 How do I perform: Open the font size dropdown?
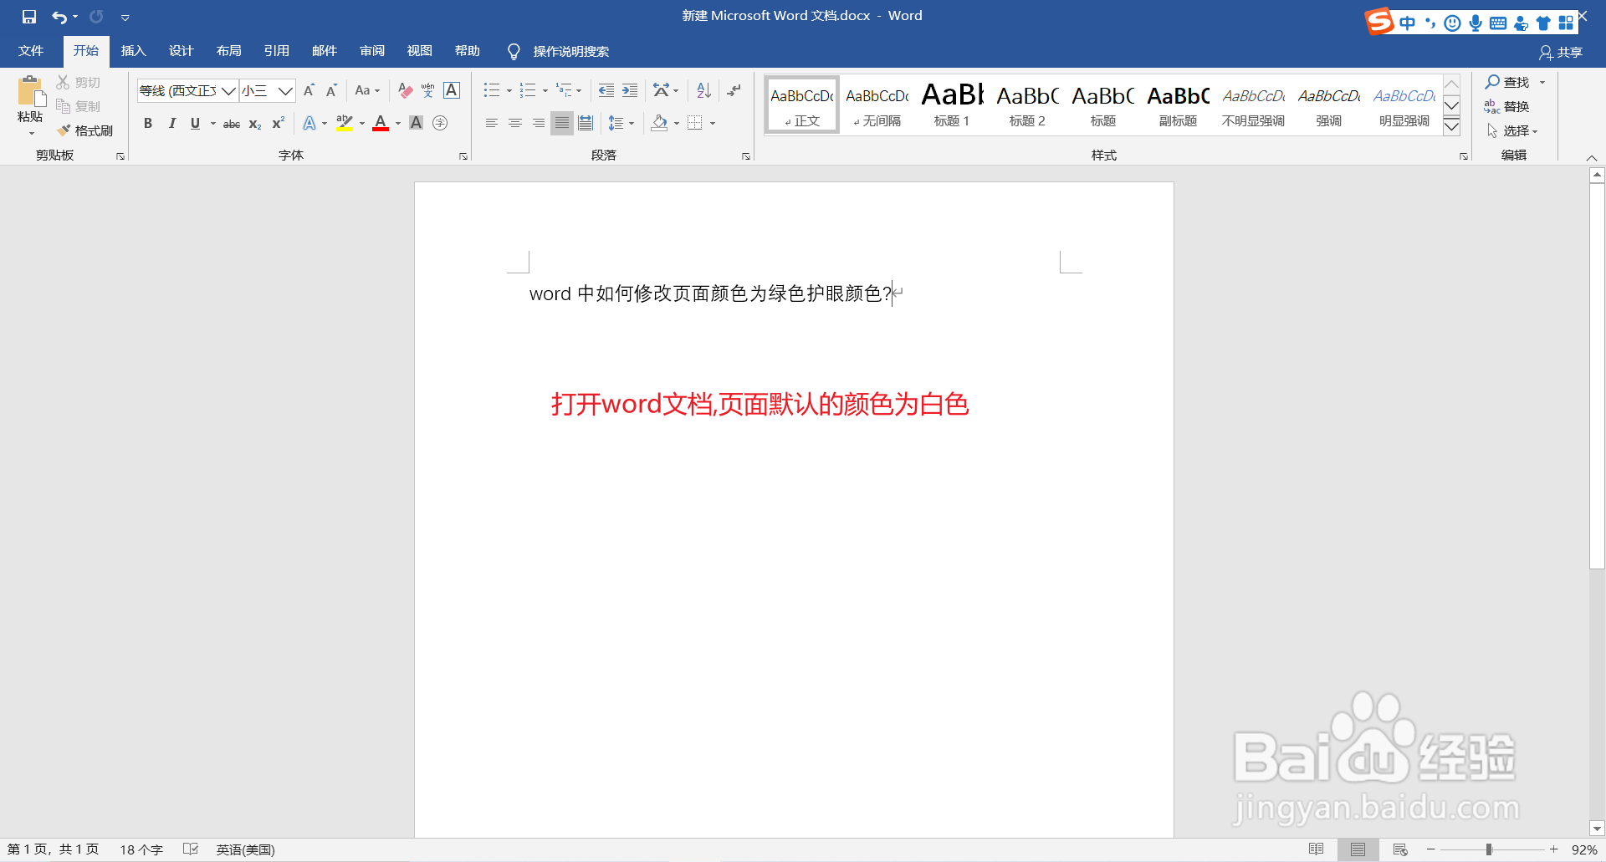click(285, 90)
